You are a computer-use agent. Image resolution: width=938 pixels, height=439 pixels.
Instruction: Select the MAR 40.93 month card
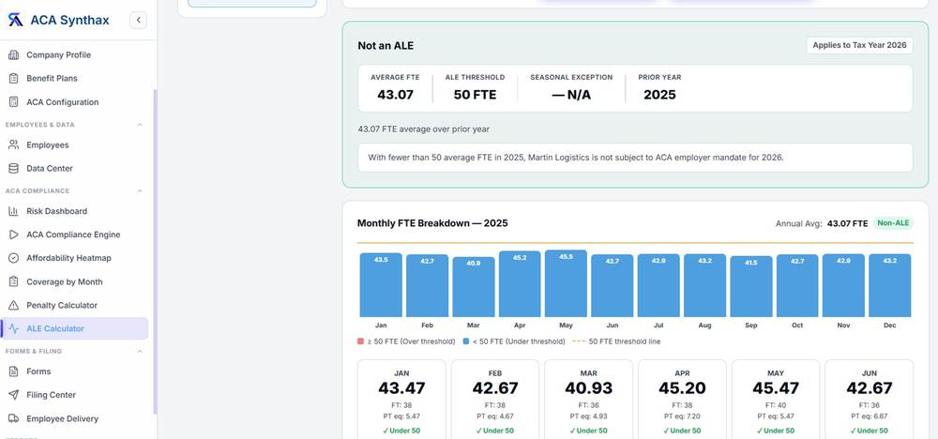pyautogui.click(x=589, y=400)
